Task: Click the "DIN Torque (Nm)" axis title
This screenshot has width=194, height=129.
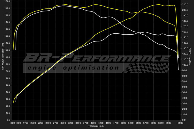Action: click(x=190, y=56)
